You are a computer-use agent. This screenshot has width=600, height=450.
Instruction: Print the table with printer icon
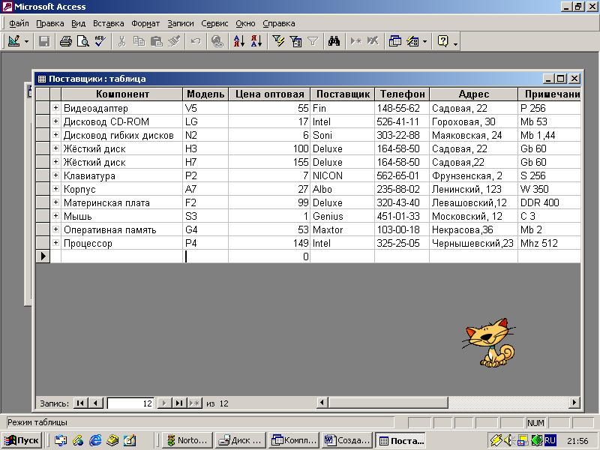click(65, 41)
